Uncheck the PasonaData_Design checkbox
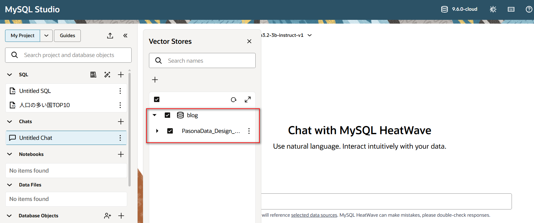The height and width of the screenshot is (223, 534). pyautogui.click(x=170, y=131)
